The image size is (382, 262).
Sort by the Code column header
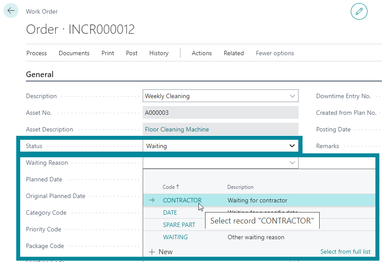[x=171, y=187]
